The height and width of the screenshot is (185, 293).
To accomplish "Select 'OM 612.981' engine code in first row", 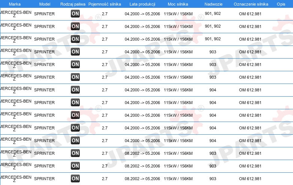I will [250, 14].
